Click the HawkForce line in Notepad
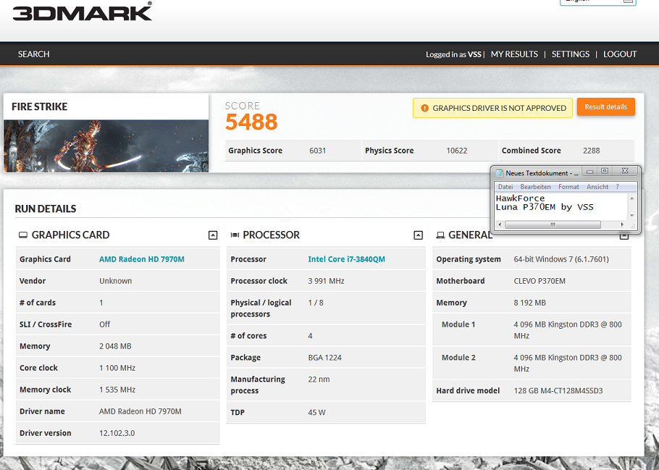The height and width of the screenshot is (470, 659). pos(520,198)
